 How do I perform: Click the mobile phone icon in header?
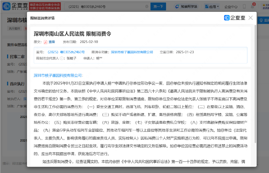coord(244,6)
